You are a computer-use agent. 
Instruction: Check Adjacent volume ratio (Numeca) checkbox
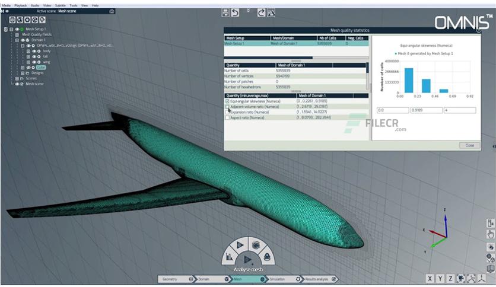[x=227, y=107]
